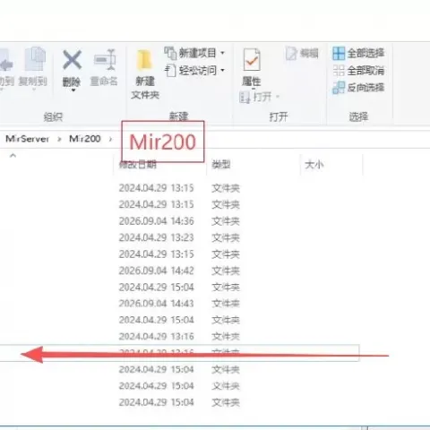Click the 删除 (Delete) X icon
Viewport: 430px width, 430px height.
tap(72, 60)
